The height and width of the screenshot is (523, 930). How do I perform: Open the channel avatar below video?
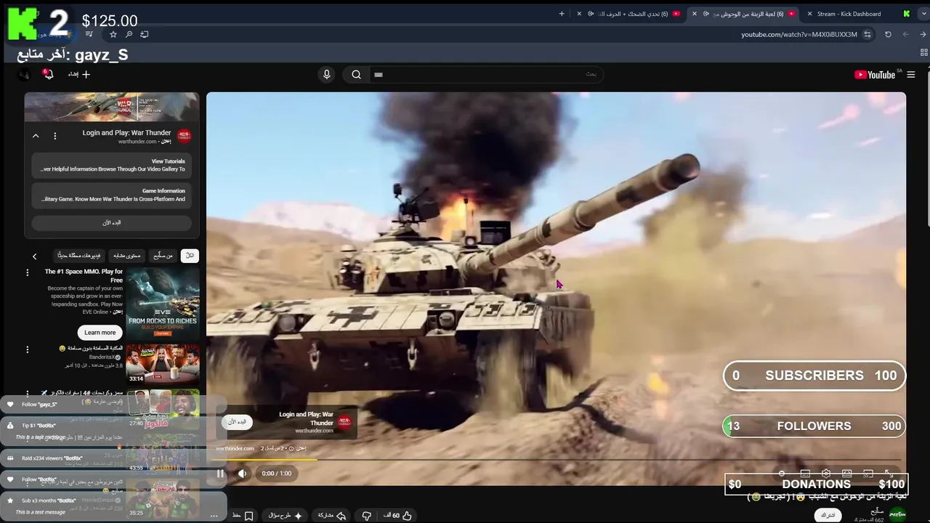tap(897, 514)
